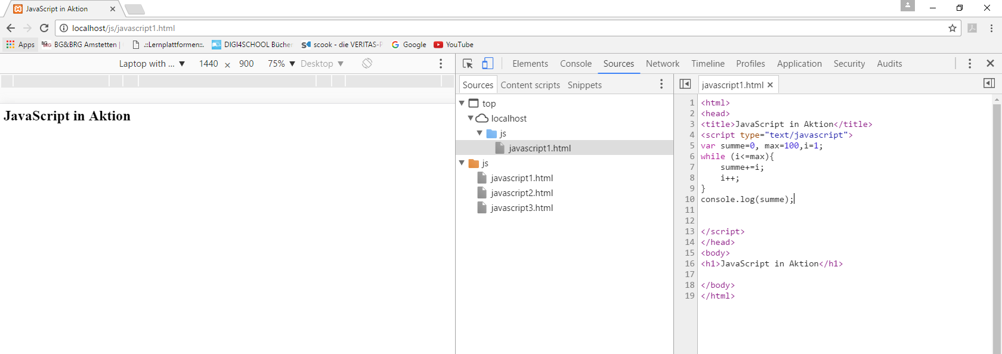Screen dimensions: 1002x354
Task: Click the viewport width field showing 1440
Action: [x=208, y=64]
